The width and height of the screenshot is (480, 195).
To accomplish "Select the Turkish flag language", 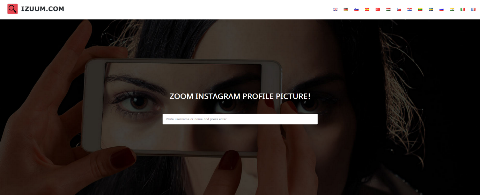I will (378, 9).
